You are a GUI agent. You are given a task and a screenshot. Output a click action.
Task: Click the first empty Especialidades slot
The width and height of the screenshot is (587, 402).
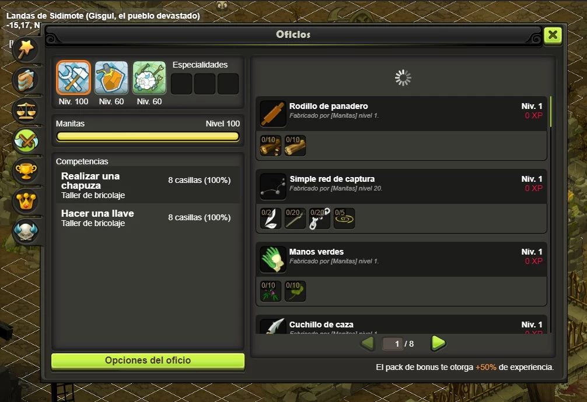tap(181, 84)
